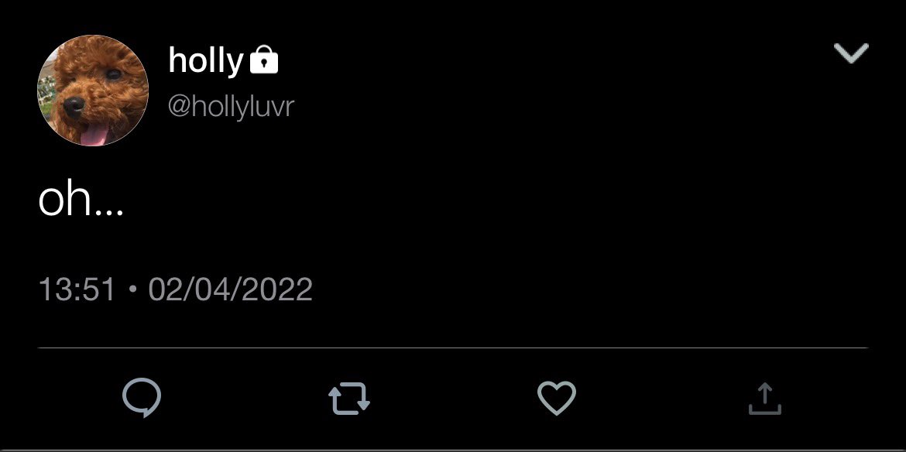Click the 13:51 timestamp

(x=77, y=289)
